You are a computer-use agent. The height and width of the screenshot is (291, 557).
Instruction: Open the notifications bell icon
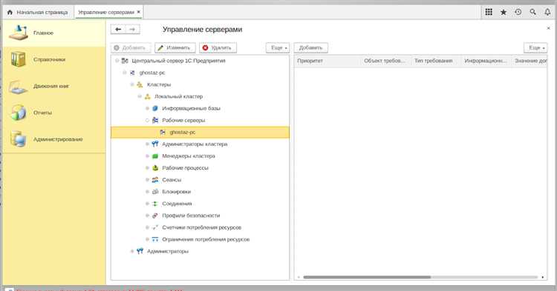547,12
